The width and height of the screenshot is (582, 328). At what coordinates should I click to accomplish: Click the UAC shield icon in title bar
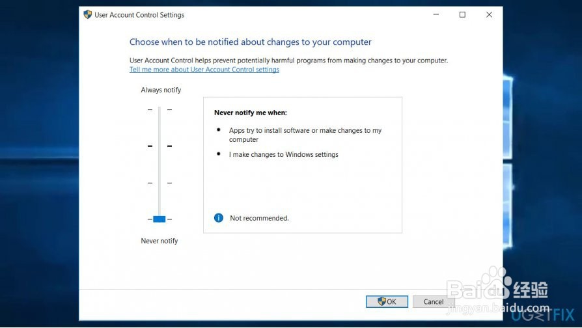pyautogui.click(x=88, y=14)
